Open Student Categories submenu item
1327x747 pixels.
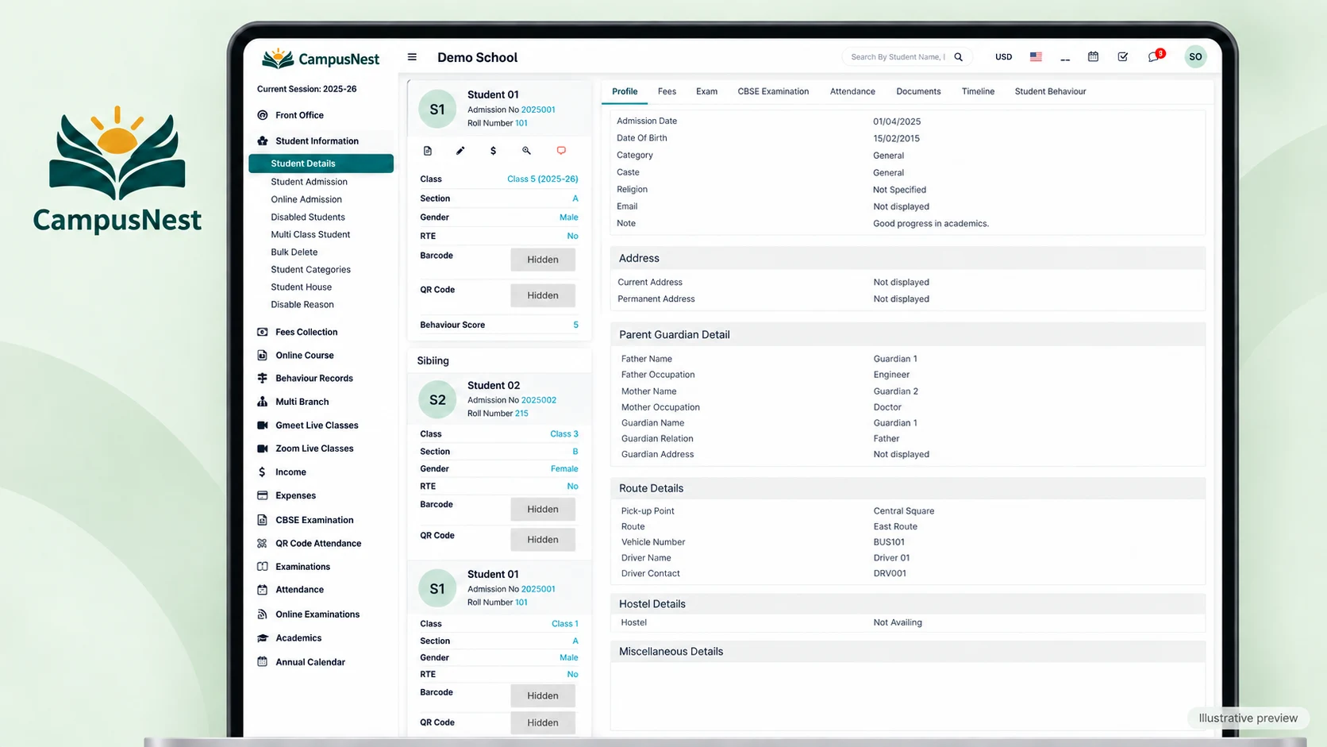[310, 270]
